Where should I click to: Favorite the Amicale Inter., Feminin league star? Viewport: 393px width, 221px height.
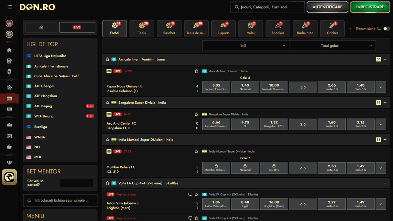(x=107, y=59)
